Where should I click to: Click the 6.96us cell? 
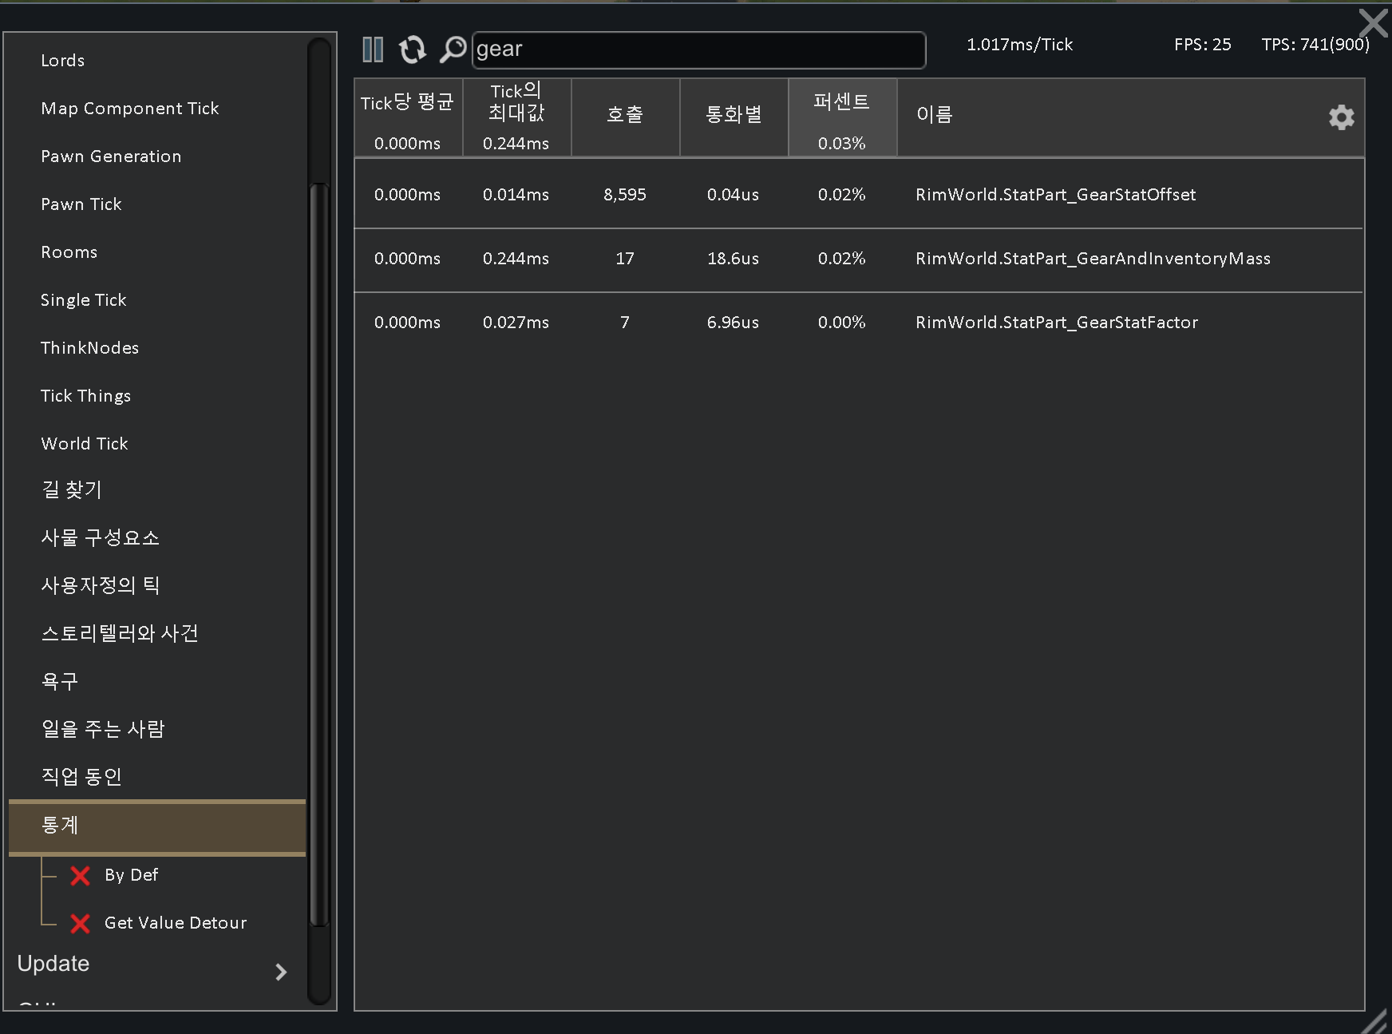(733, 323)
